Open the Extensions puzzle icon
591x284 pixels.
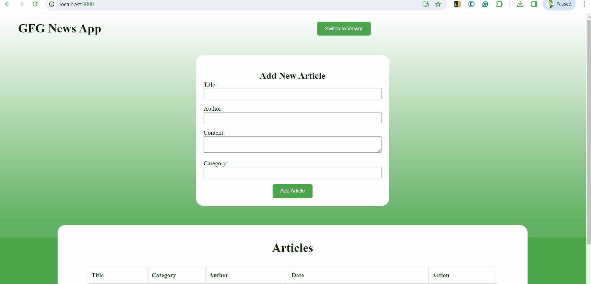coord(499,4)
